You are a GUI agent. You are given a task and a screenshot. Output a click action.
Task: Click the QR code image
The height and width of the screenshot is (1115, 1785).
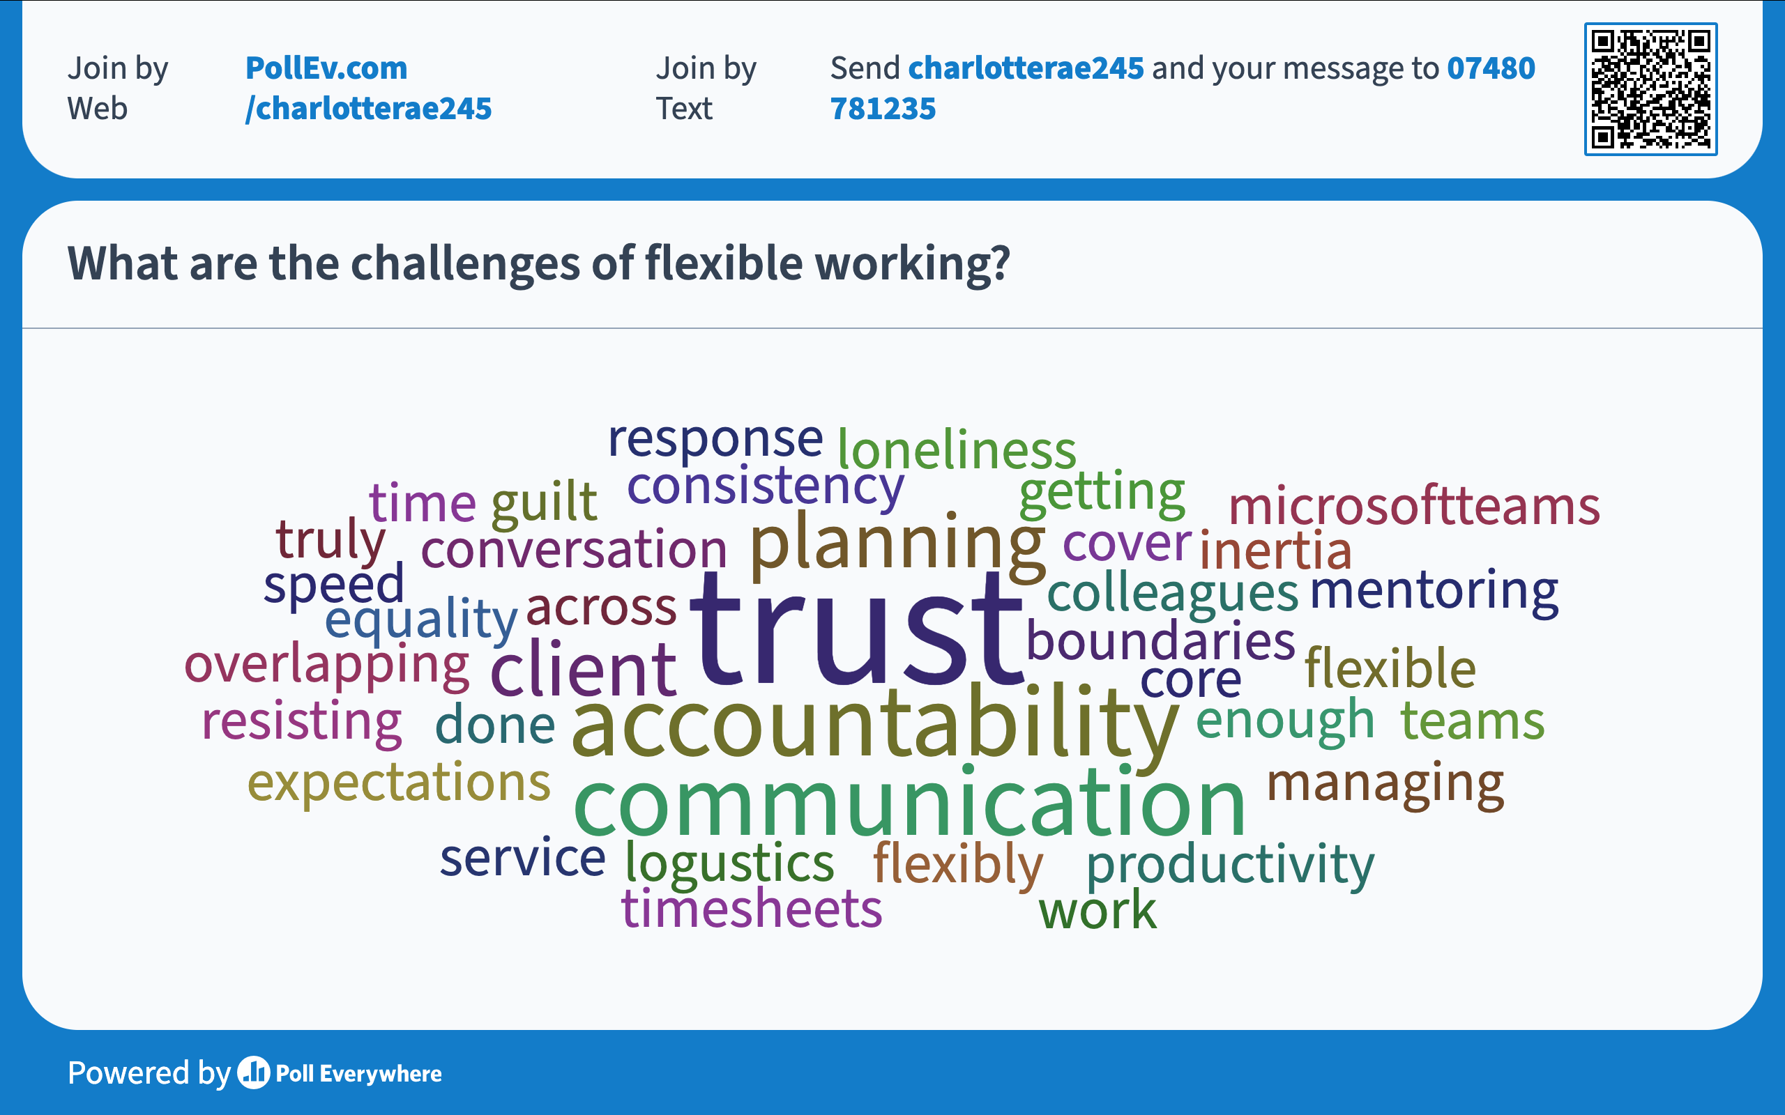(x=1650, y=89)
